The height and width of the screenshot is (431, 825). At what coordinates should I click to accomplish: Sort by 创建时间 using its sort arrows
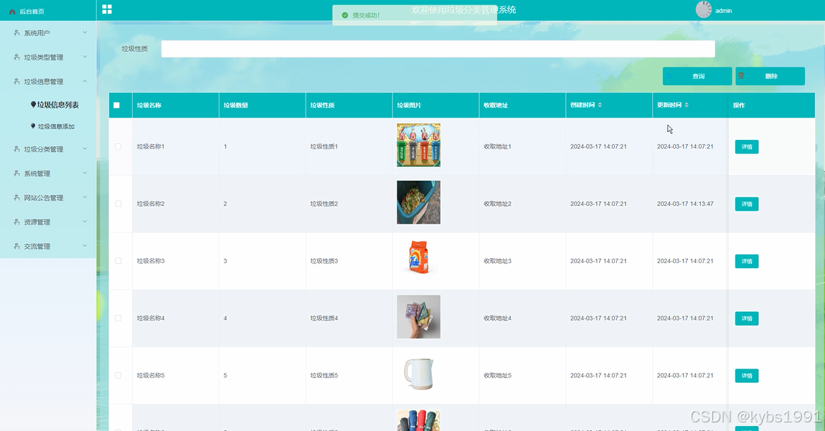pyautogui.click(x=600, y=105)
